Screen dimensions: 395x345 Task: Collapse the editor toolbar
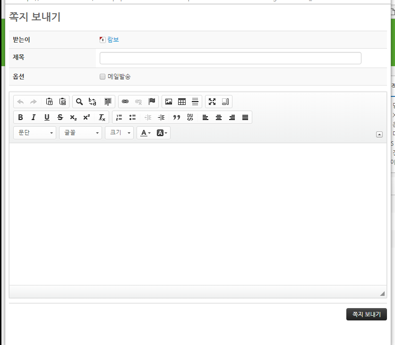[x=379, y=134]
